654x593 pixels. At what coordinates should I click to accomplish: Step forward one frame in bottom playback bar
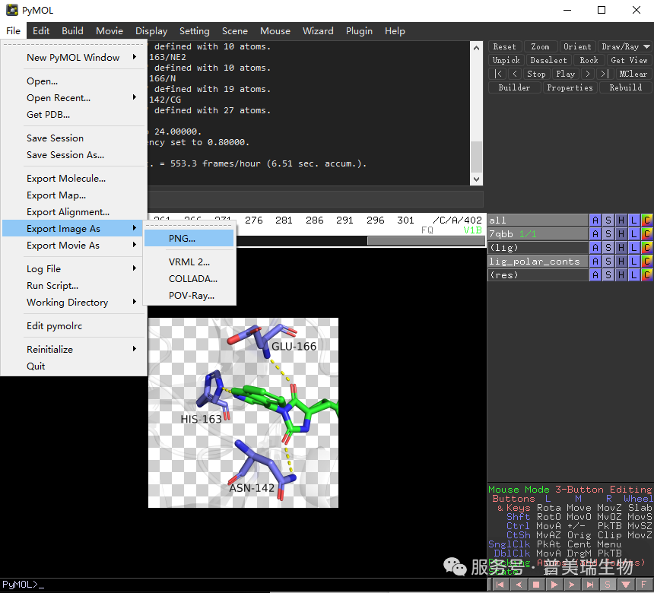click(572, 585)
